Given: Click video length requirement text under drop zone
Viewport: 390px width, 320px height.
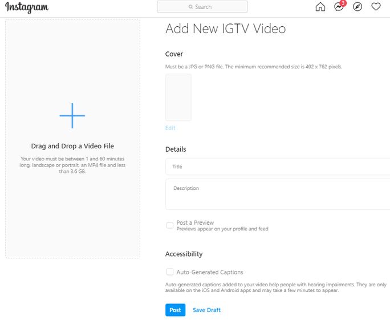Looking at the screenshot, I should point(72,165).
